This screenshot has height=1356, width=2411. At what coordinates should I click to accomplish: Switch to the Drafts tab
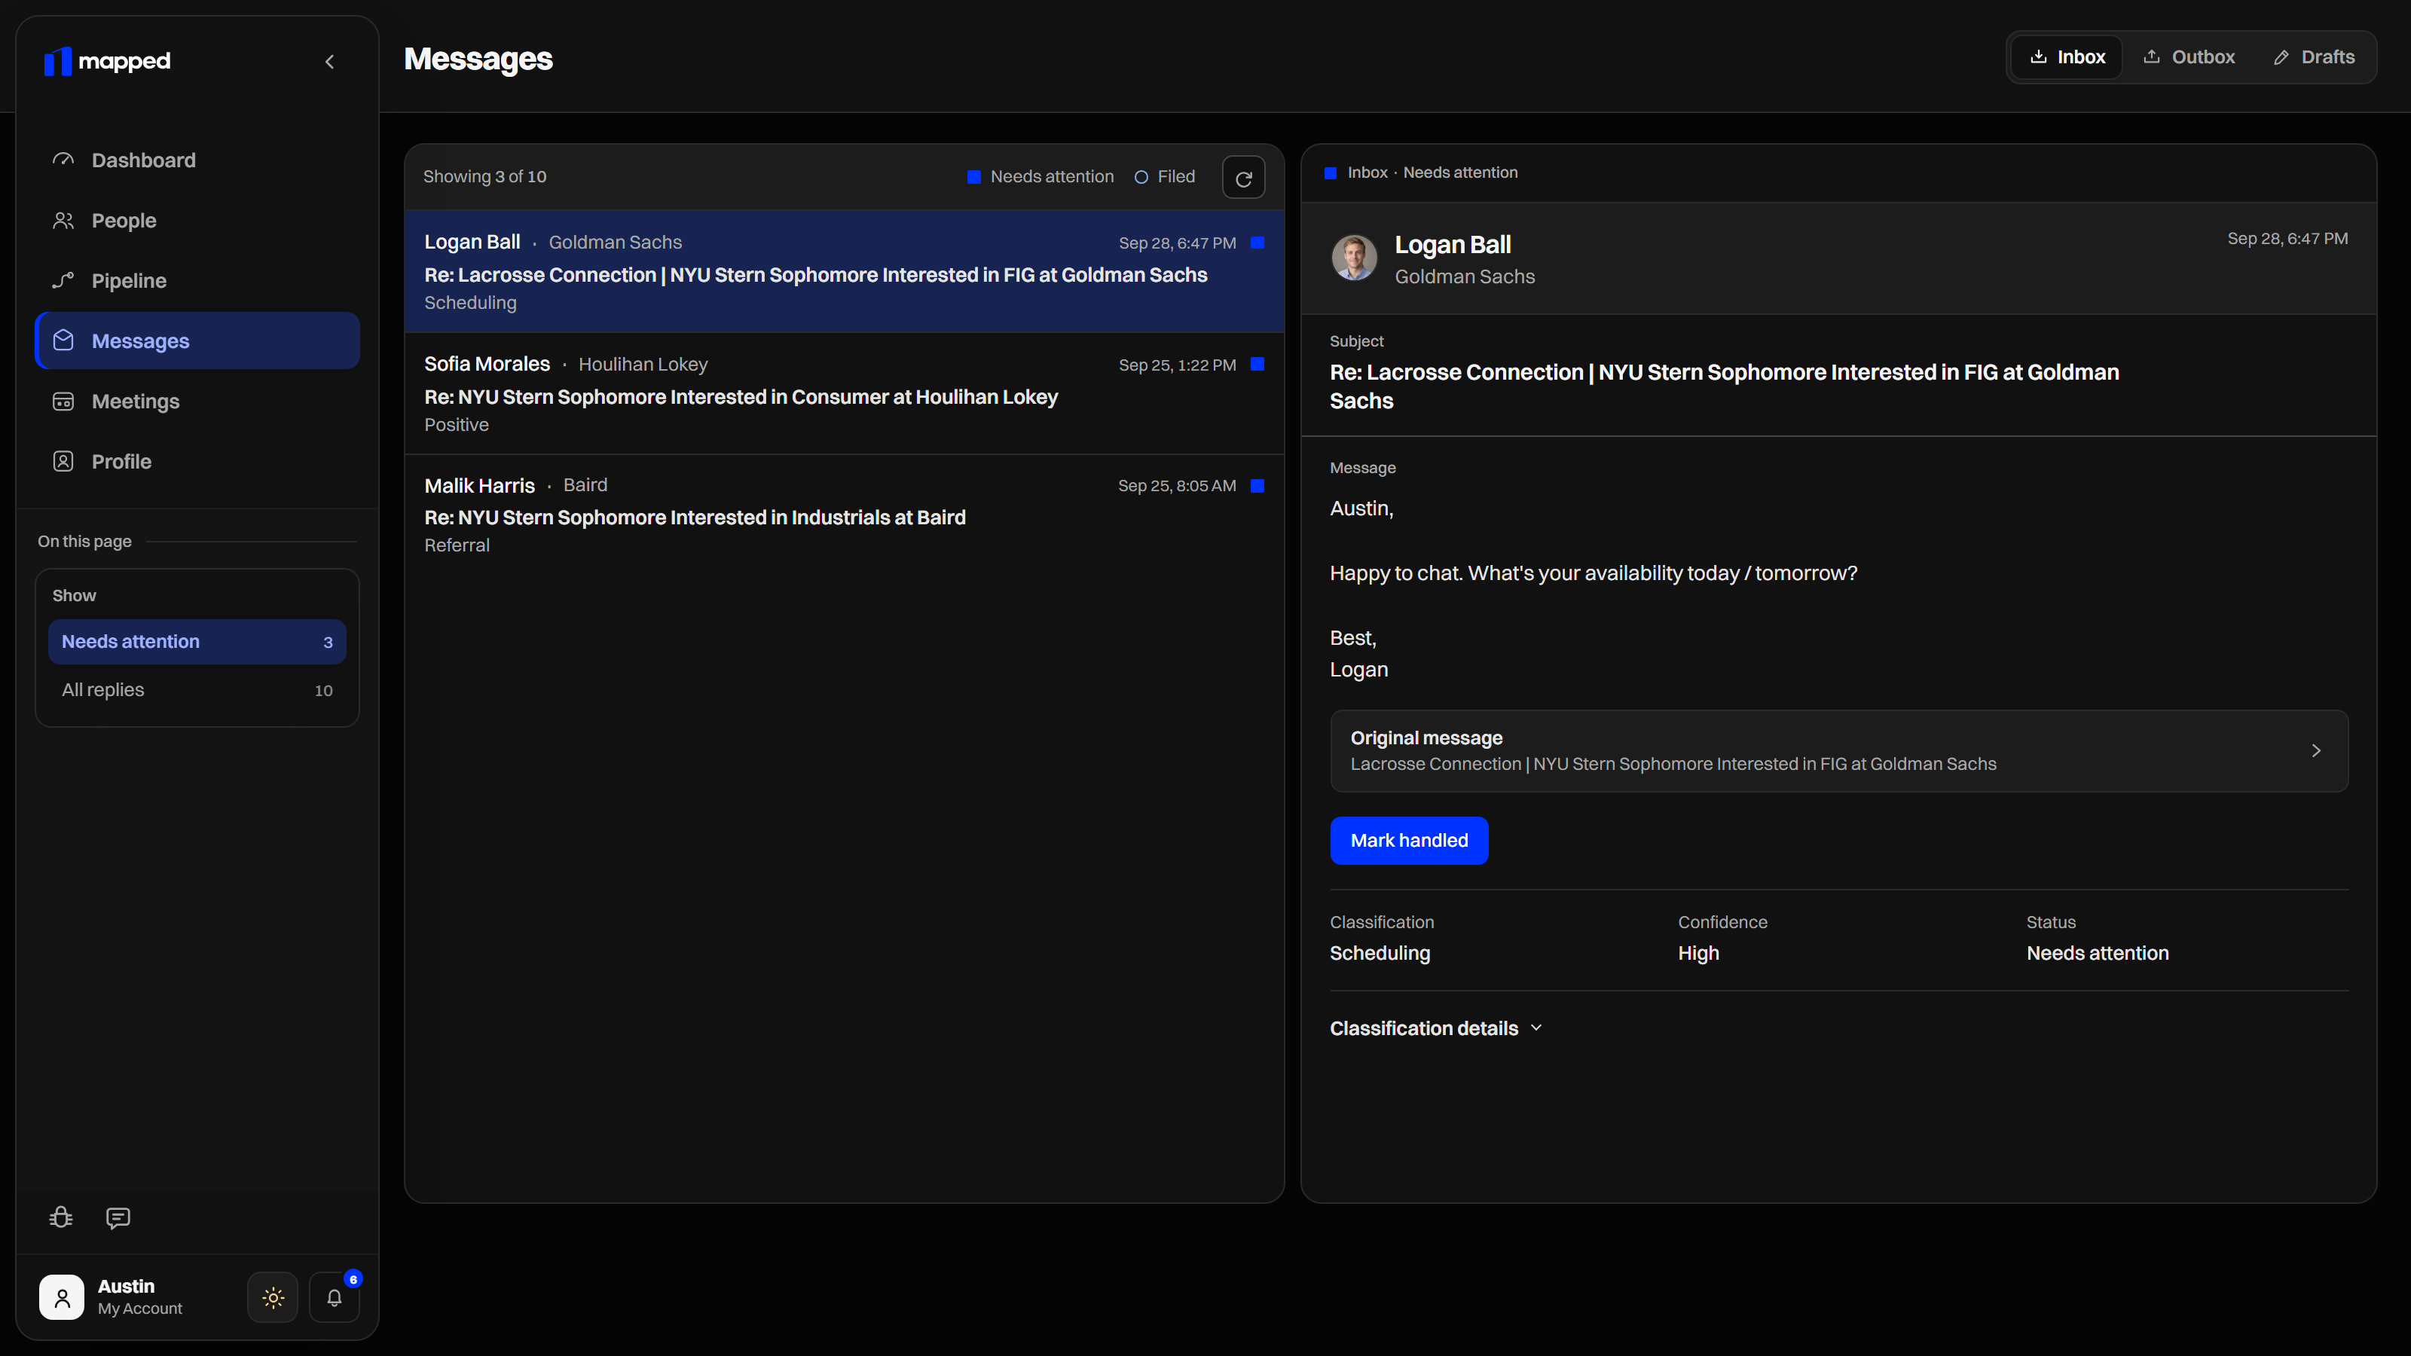[x=2314, y=57]
